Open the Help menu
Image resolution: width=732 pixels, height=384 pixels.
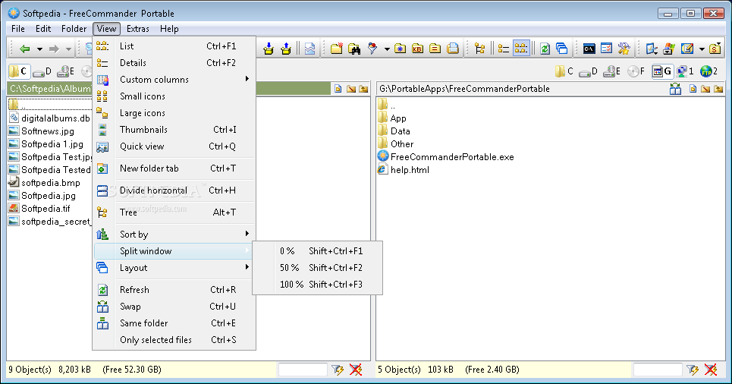pos(169,29)
